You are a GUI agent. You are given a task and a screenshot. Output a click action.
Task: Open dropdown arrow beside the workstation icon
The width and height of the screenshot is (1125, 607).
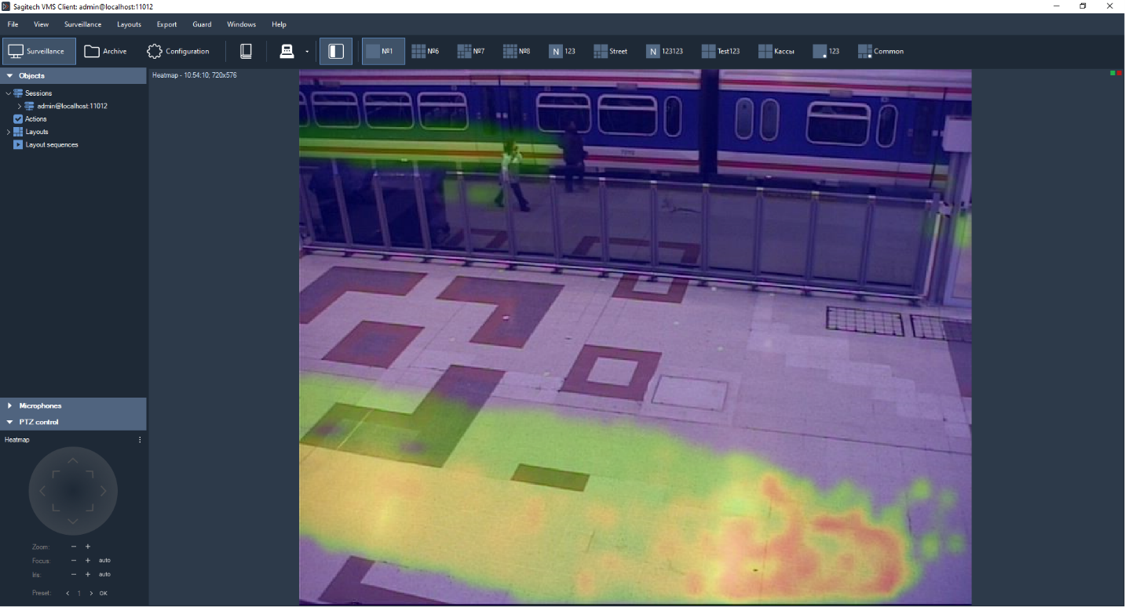click(x=307, y=53)
